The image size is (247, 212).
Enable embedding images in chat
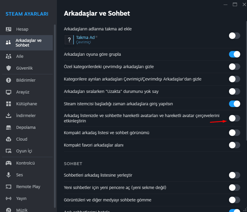pyautogui.click(x=234, y=200)
